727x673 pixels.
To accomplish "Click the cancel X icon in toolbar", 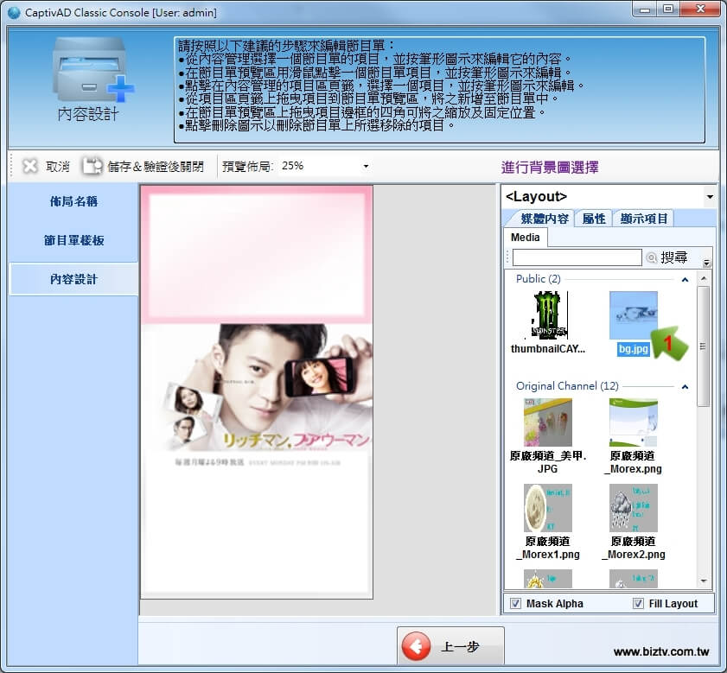I will (x=30, y=166).
